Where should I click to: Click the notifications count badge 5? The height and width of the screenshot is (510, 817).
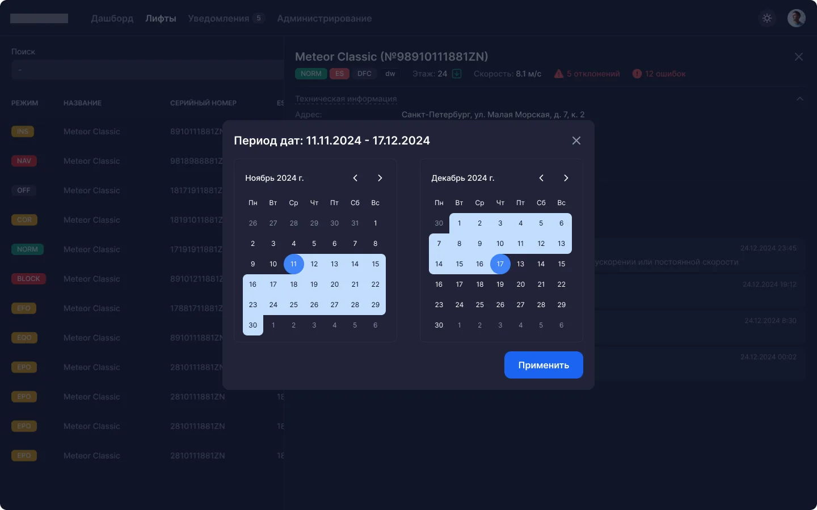259,18
